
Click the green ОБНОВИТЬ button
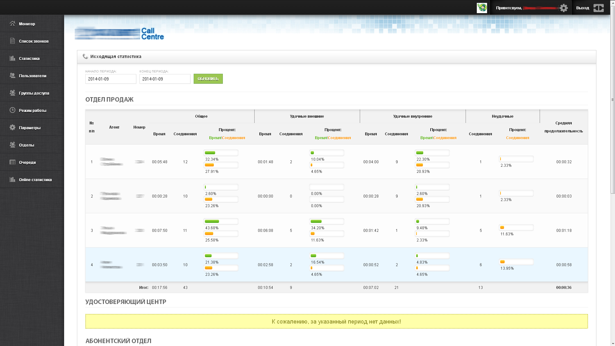(x=208, y=79)
